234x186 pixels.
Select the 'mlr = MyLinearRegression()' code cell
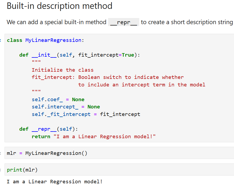tap(119, 153)
